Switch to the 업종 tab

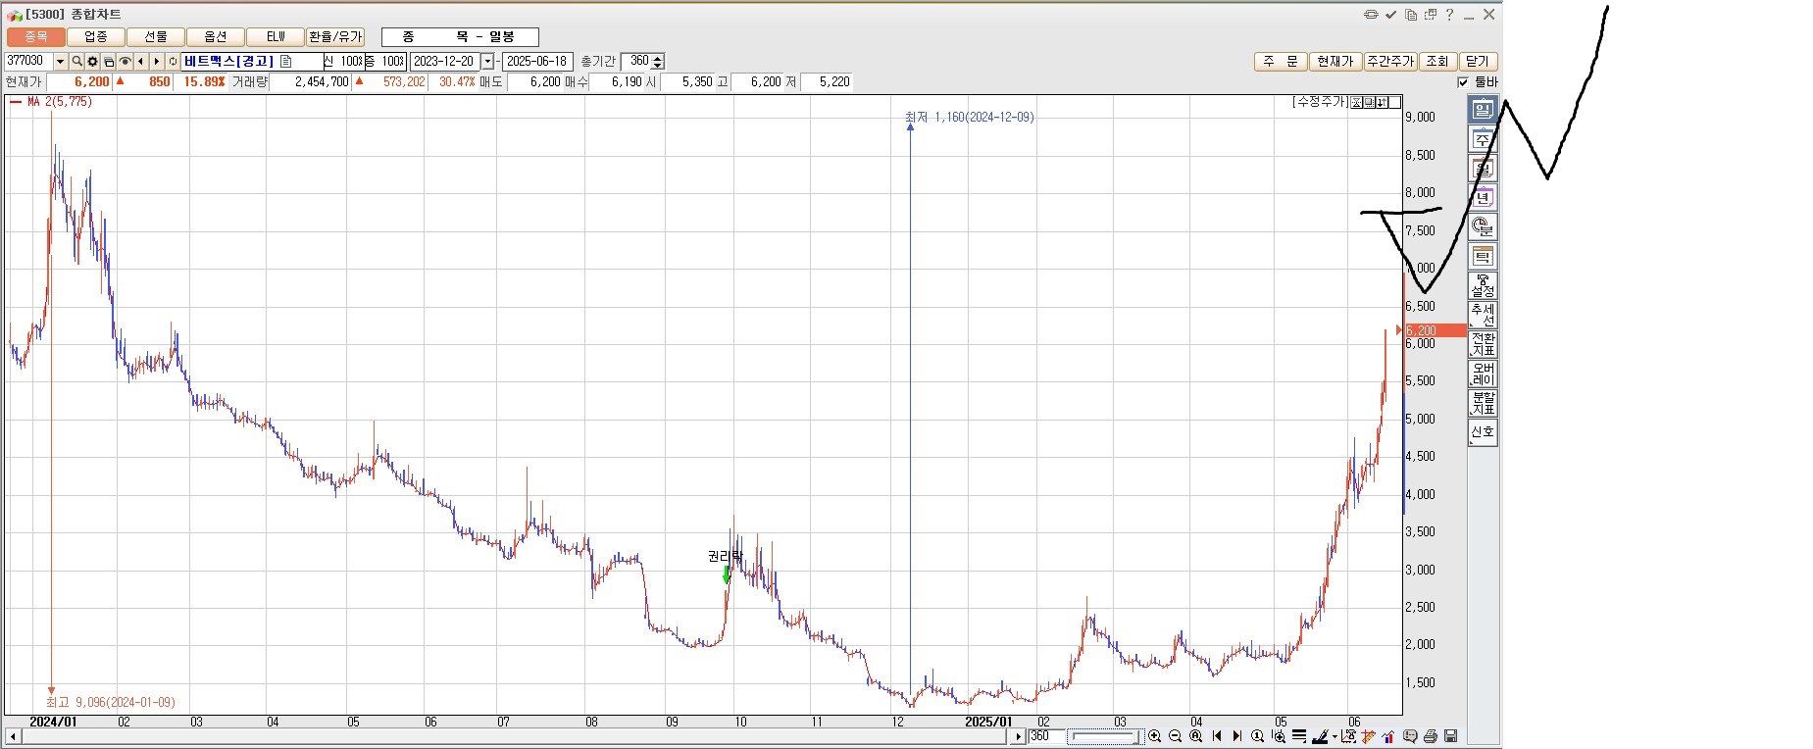(x=96, y=37)
